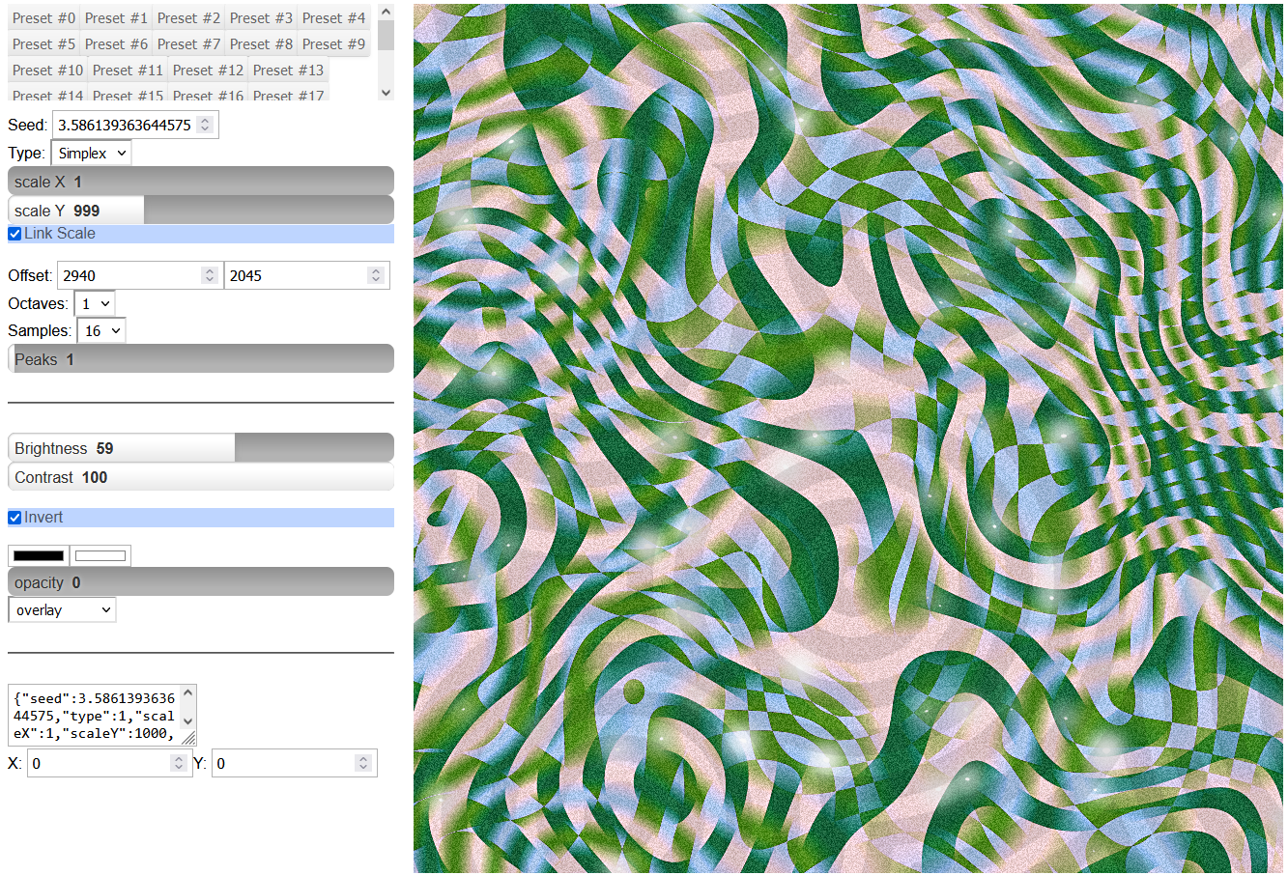Load Preset #13
Viewport: 1288px width, 875px height.
tap(288, 70)
